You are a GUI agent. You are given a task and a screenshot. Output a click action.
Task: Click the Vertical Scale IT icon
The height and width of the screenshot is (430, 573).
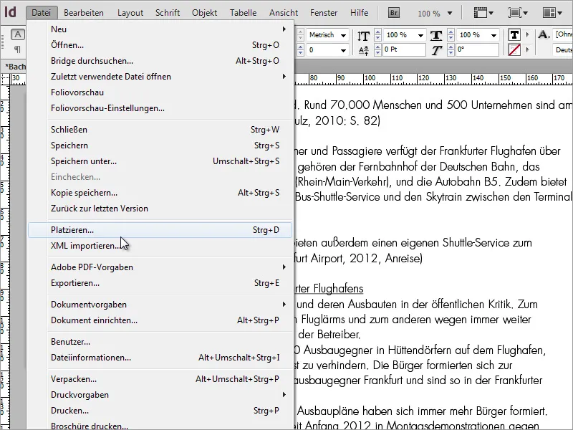click(x=363, y=36)
